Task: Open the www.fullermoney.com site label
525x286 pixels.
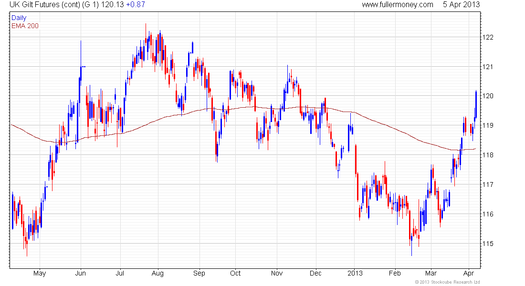Action: tap(398, 5)
